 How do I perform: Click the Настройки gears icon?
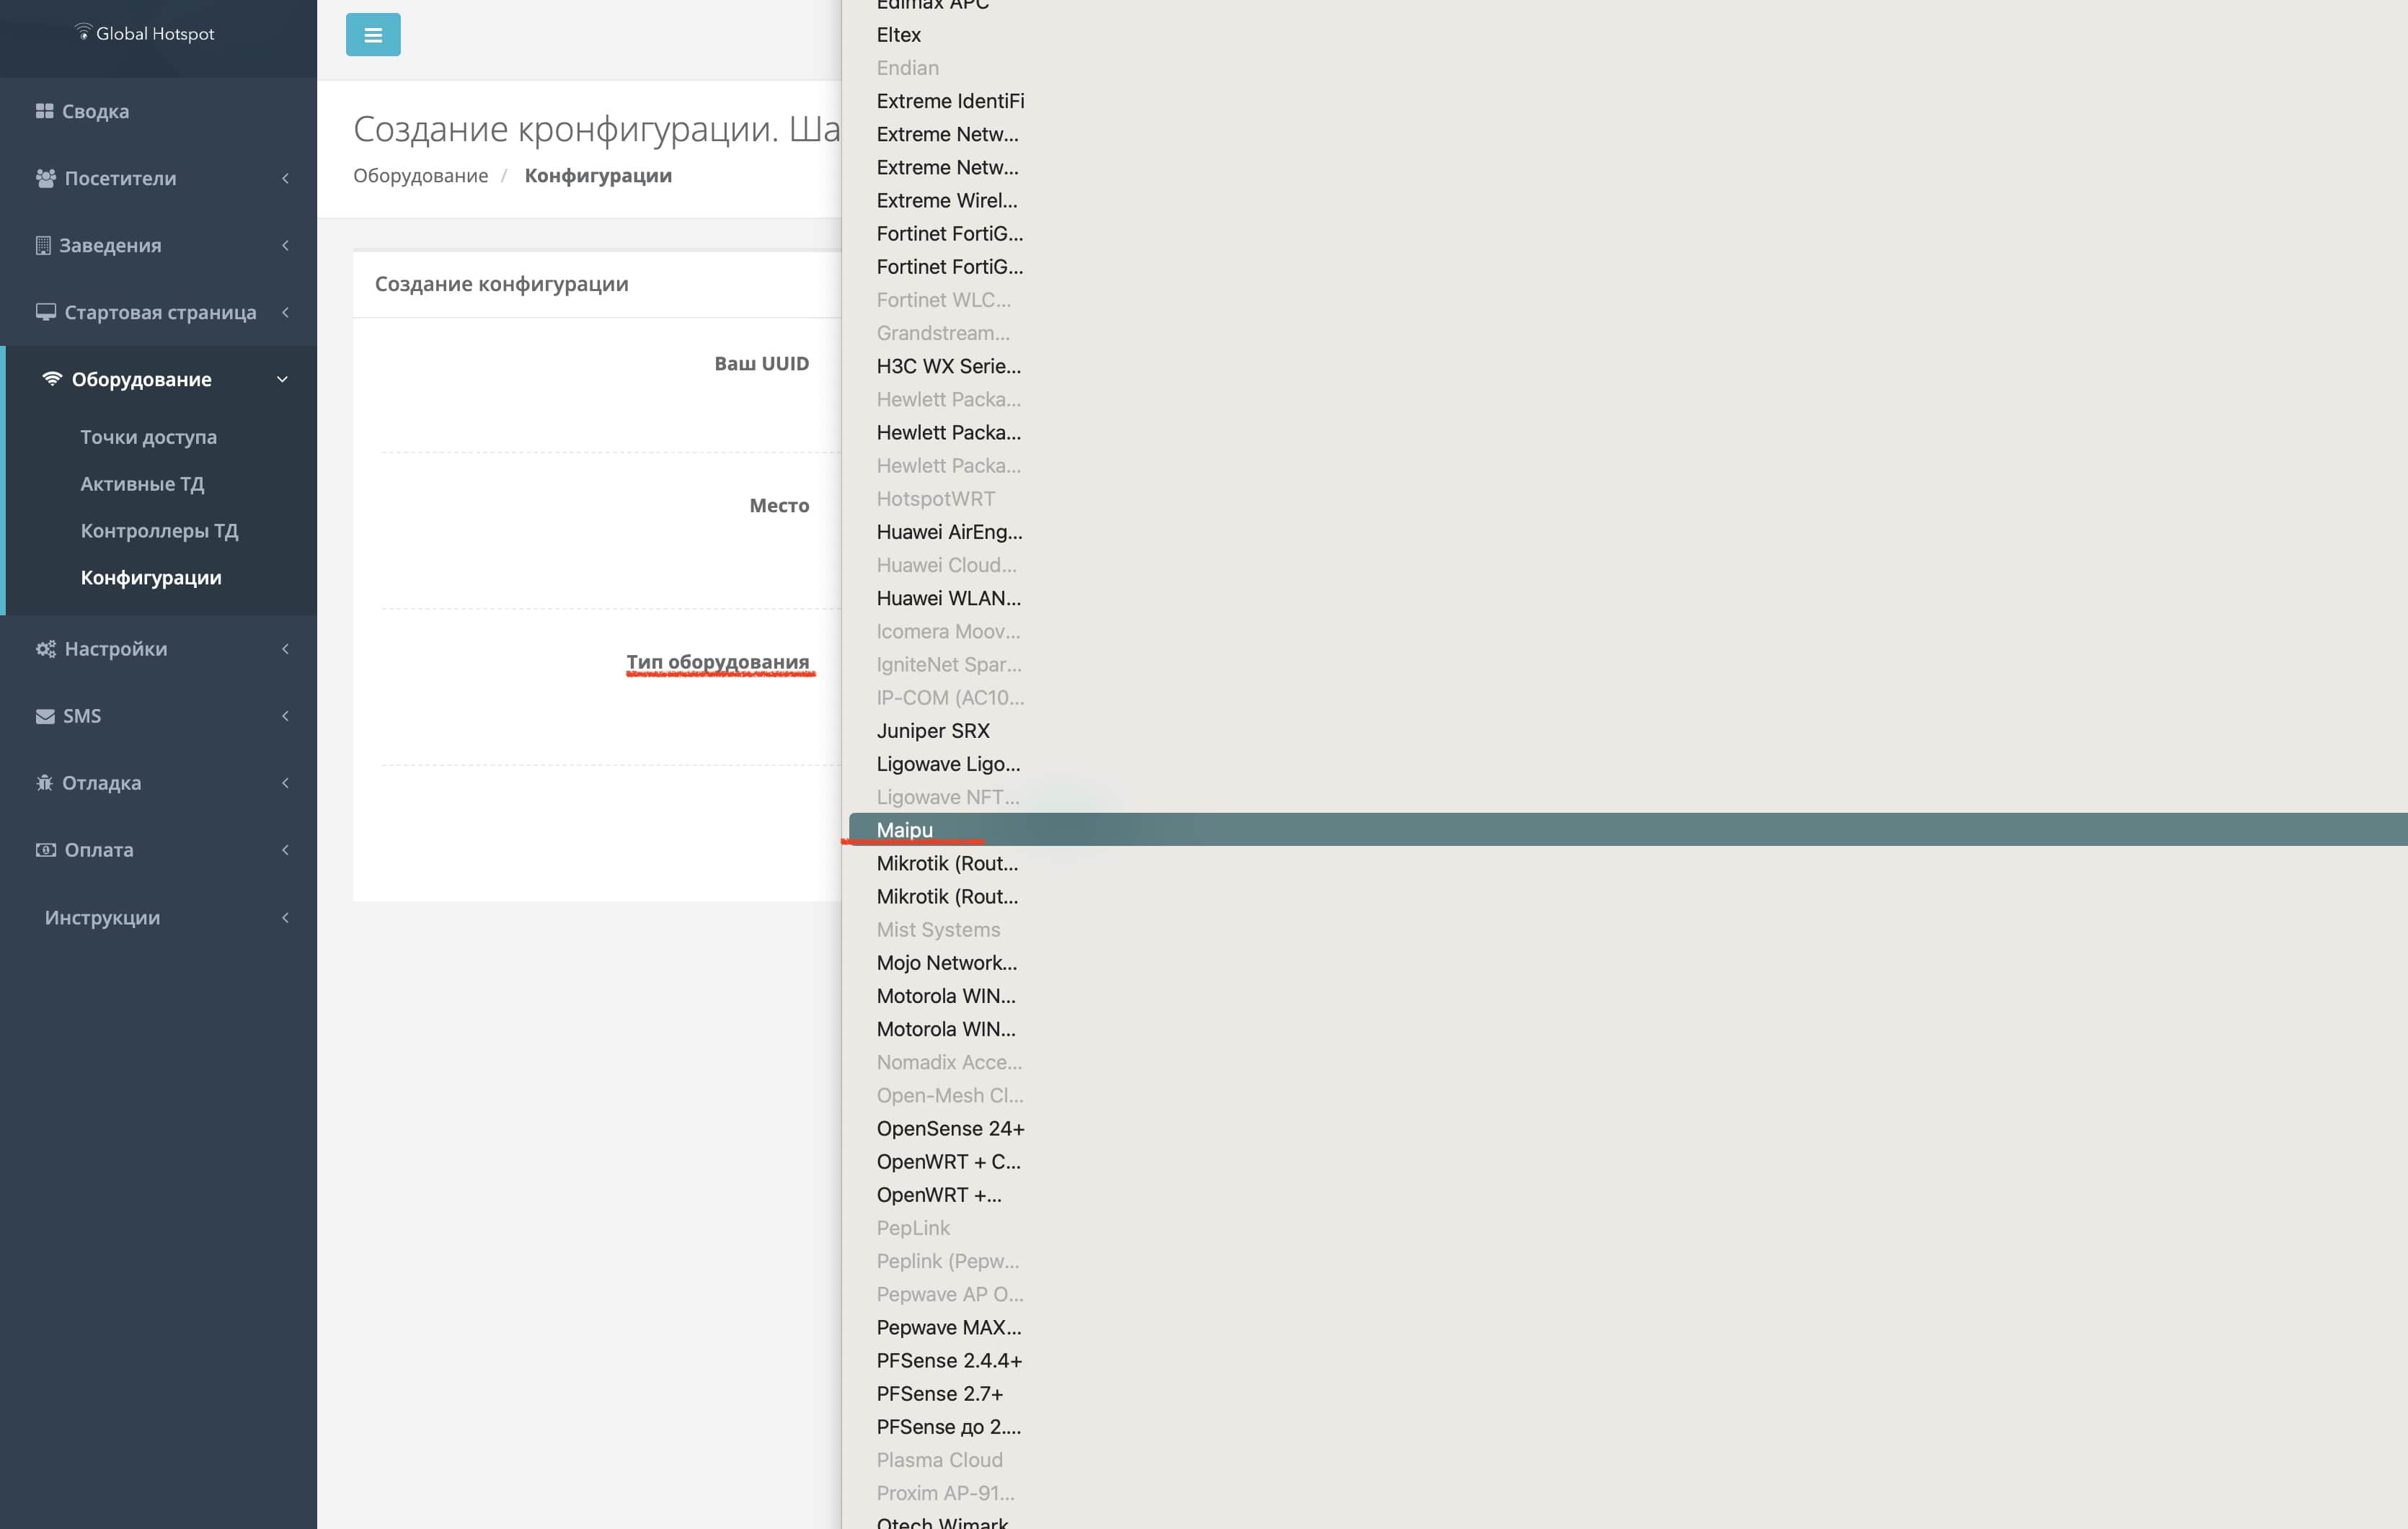click(45, 648)
